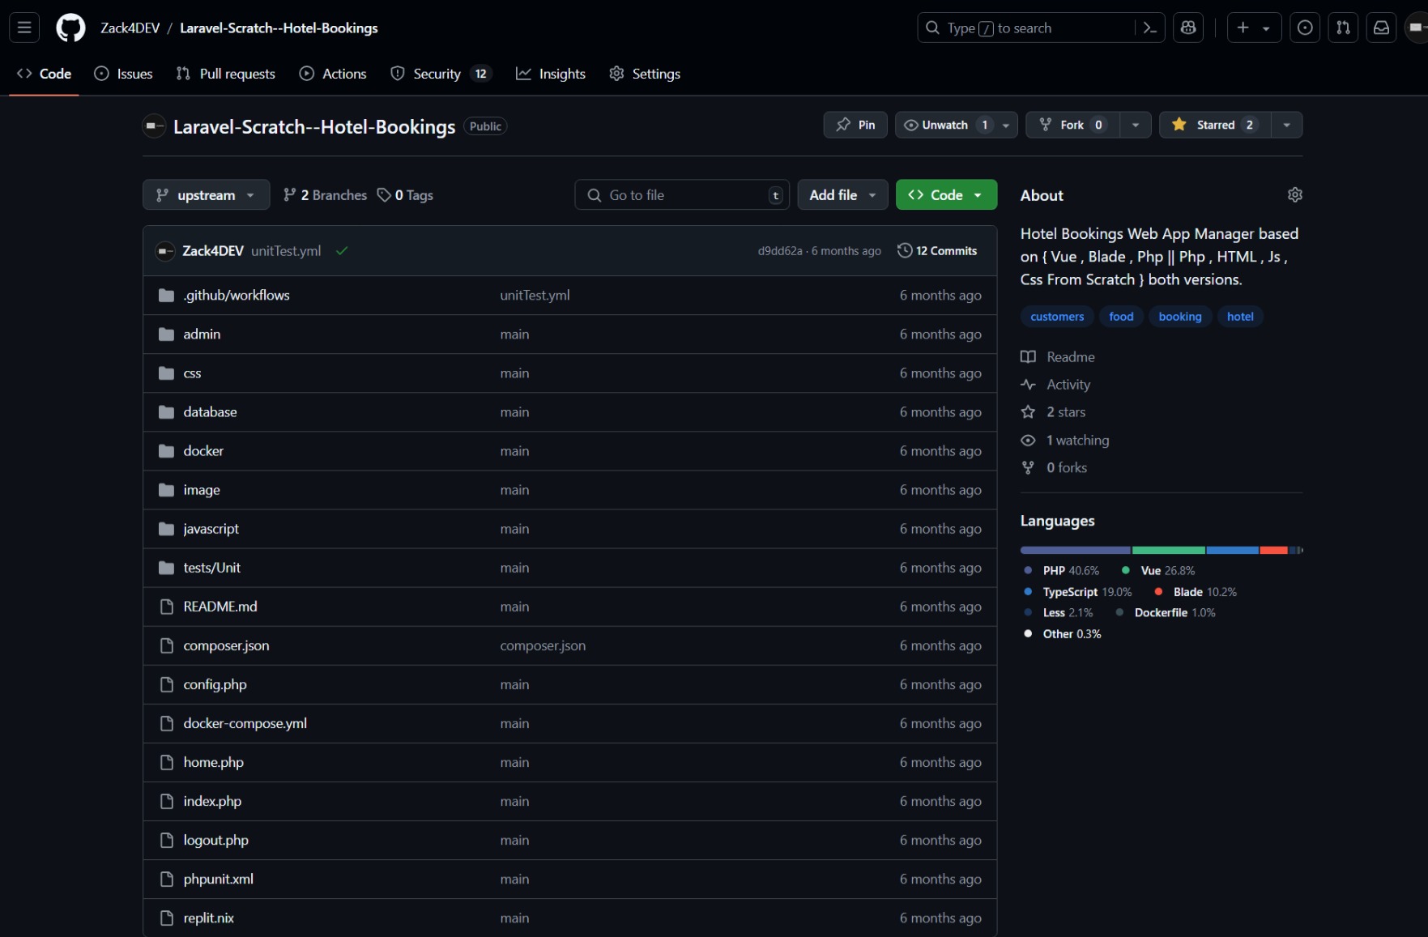Screen dimensions: 1428x937
Task: Fork this repository
Action: coord(1073,125)
